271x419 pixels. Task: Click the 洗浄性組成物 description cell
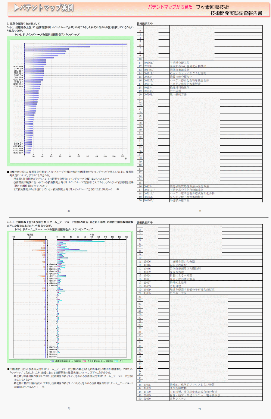178,388
